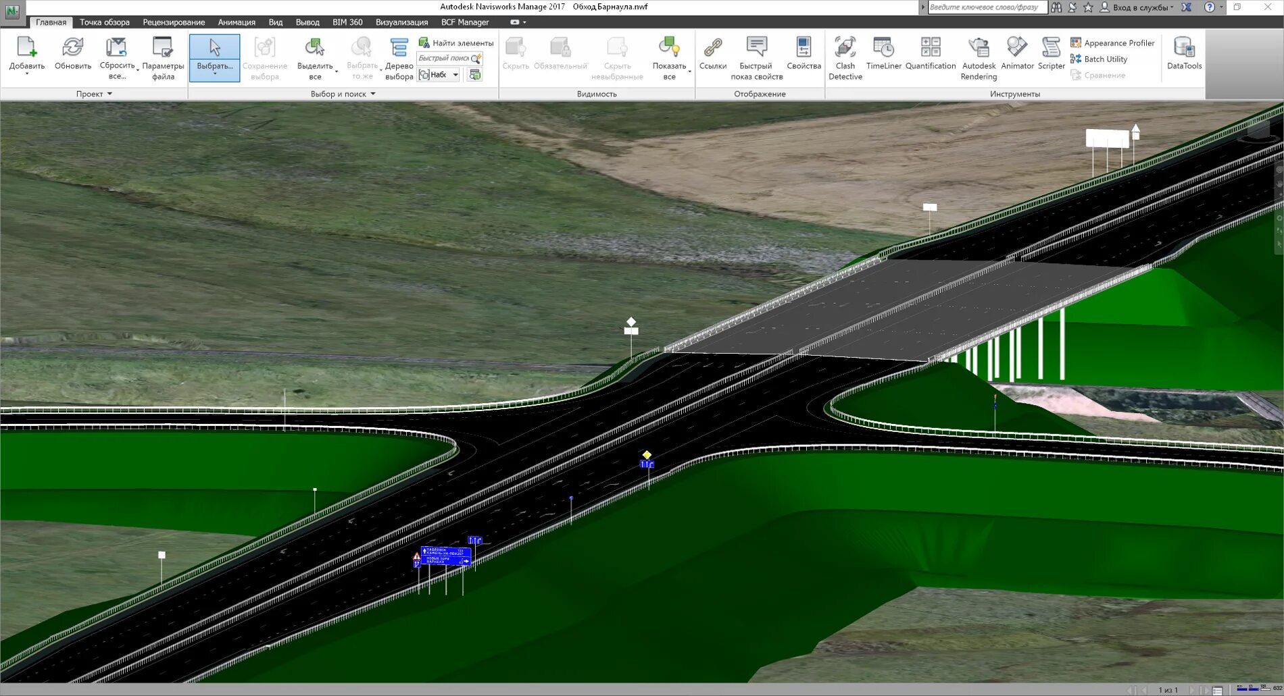Click the Favorites star icon
Image resolution: width=1284 pixels, height=696 pixels.
click(x=1088, y=7)
